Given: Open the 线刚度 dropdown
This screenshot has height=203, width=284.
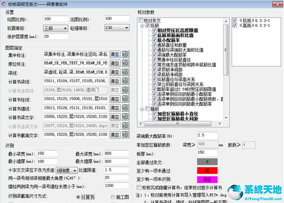Looking at the screenshot, I should point(67,170).
